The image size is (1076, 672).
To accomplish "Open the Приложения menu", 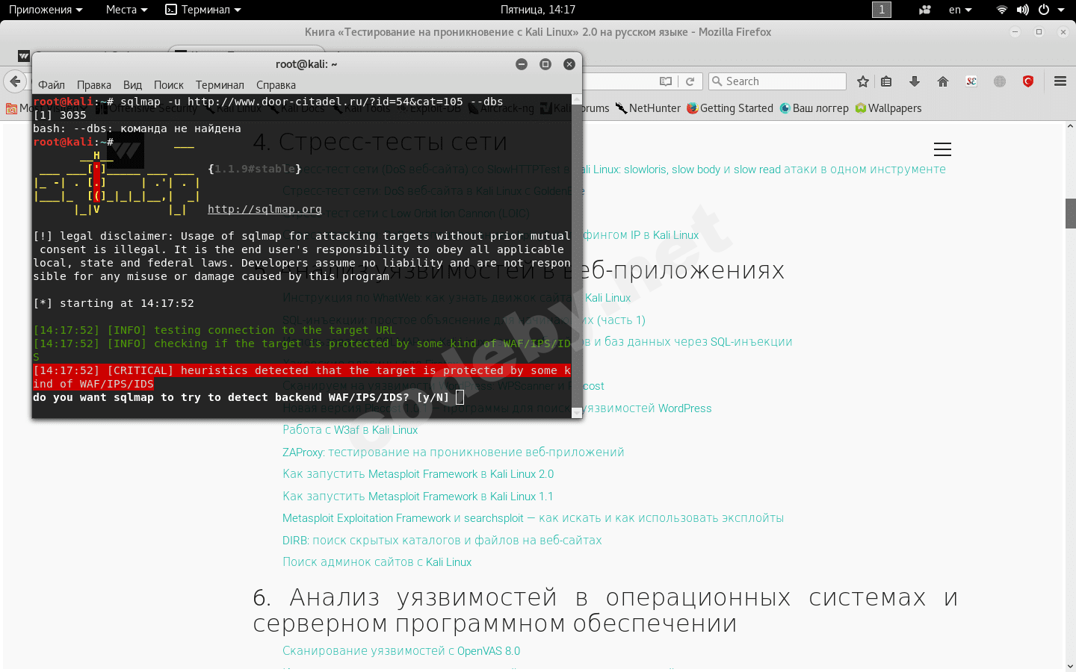I will [46, 10].
